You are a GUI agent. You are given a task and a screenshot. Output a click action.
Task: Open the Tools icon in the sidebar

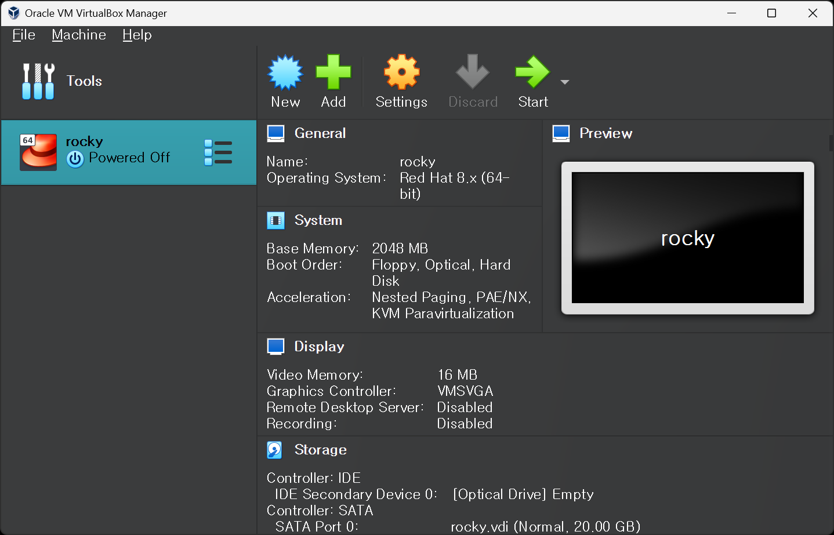click(38, 81)
